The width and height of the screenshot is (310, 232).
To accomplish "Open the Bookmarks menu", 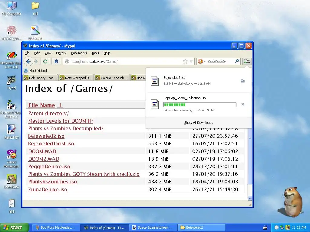I will 79,53.
